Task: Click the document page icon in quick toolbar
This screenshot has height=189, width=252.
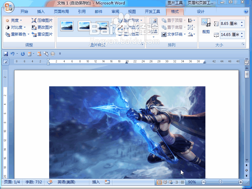Action: (29, 54)
